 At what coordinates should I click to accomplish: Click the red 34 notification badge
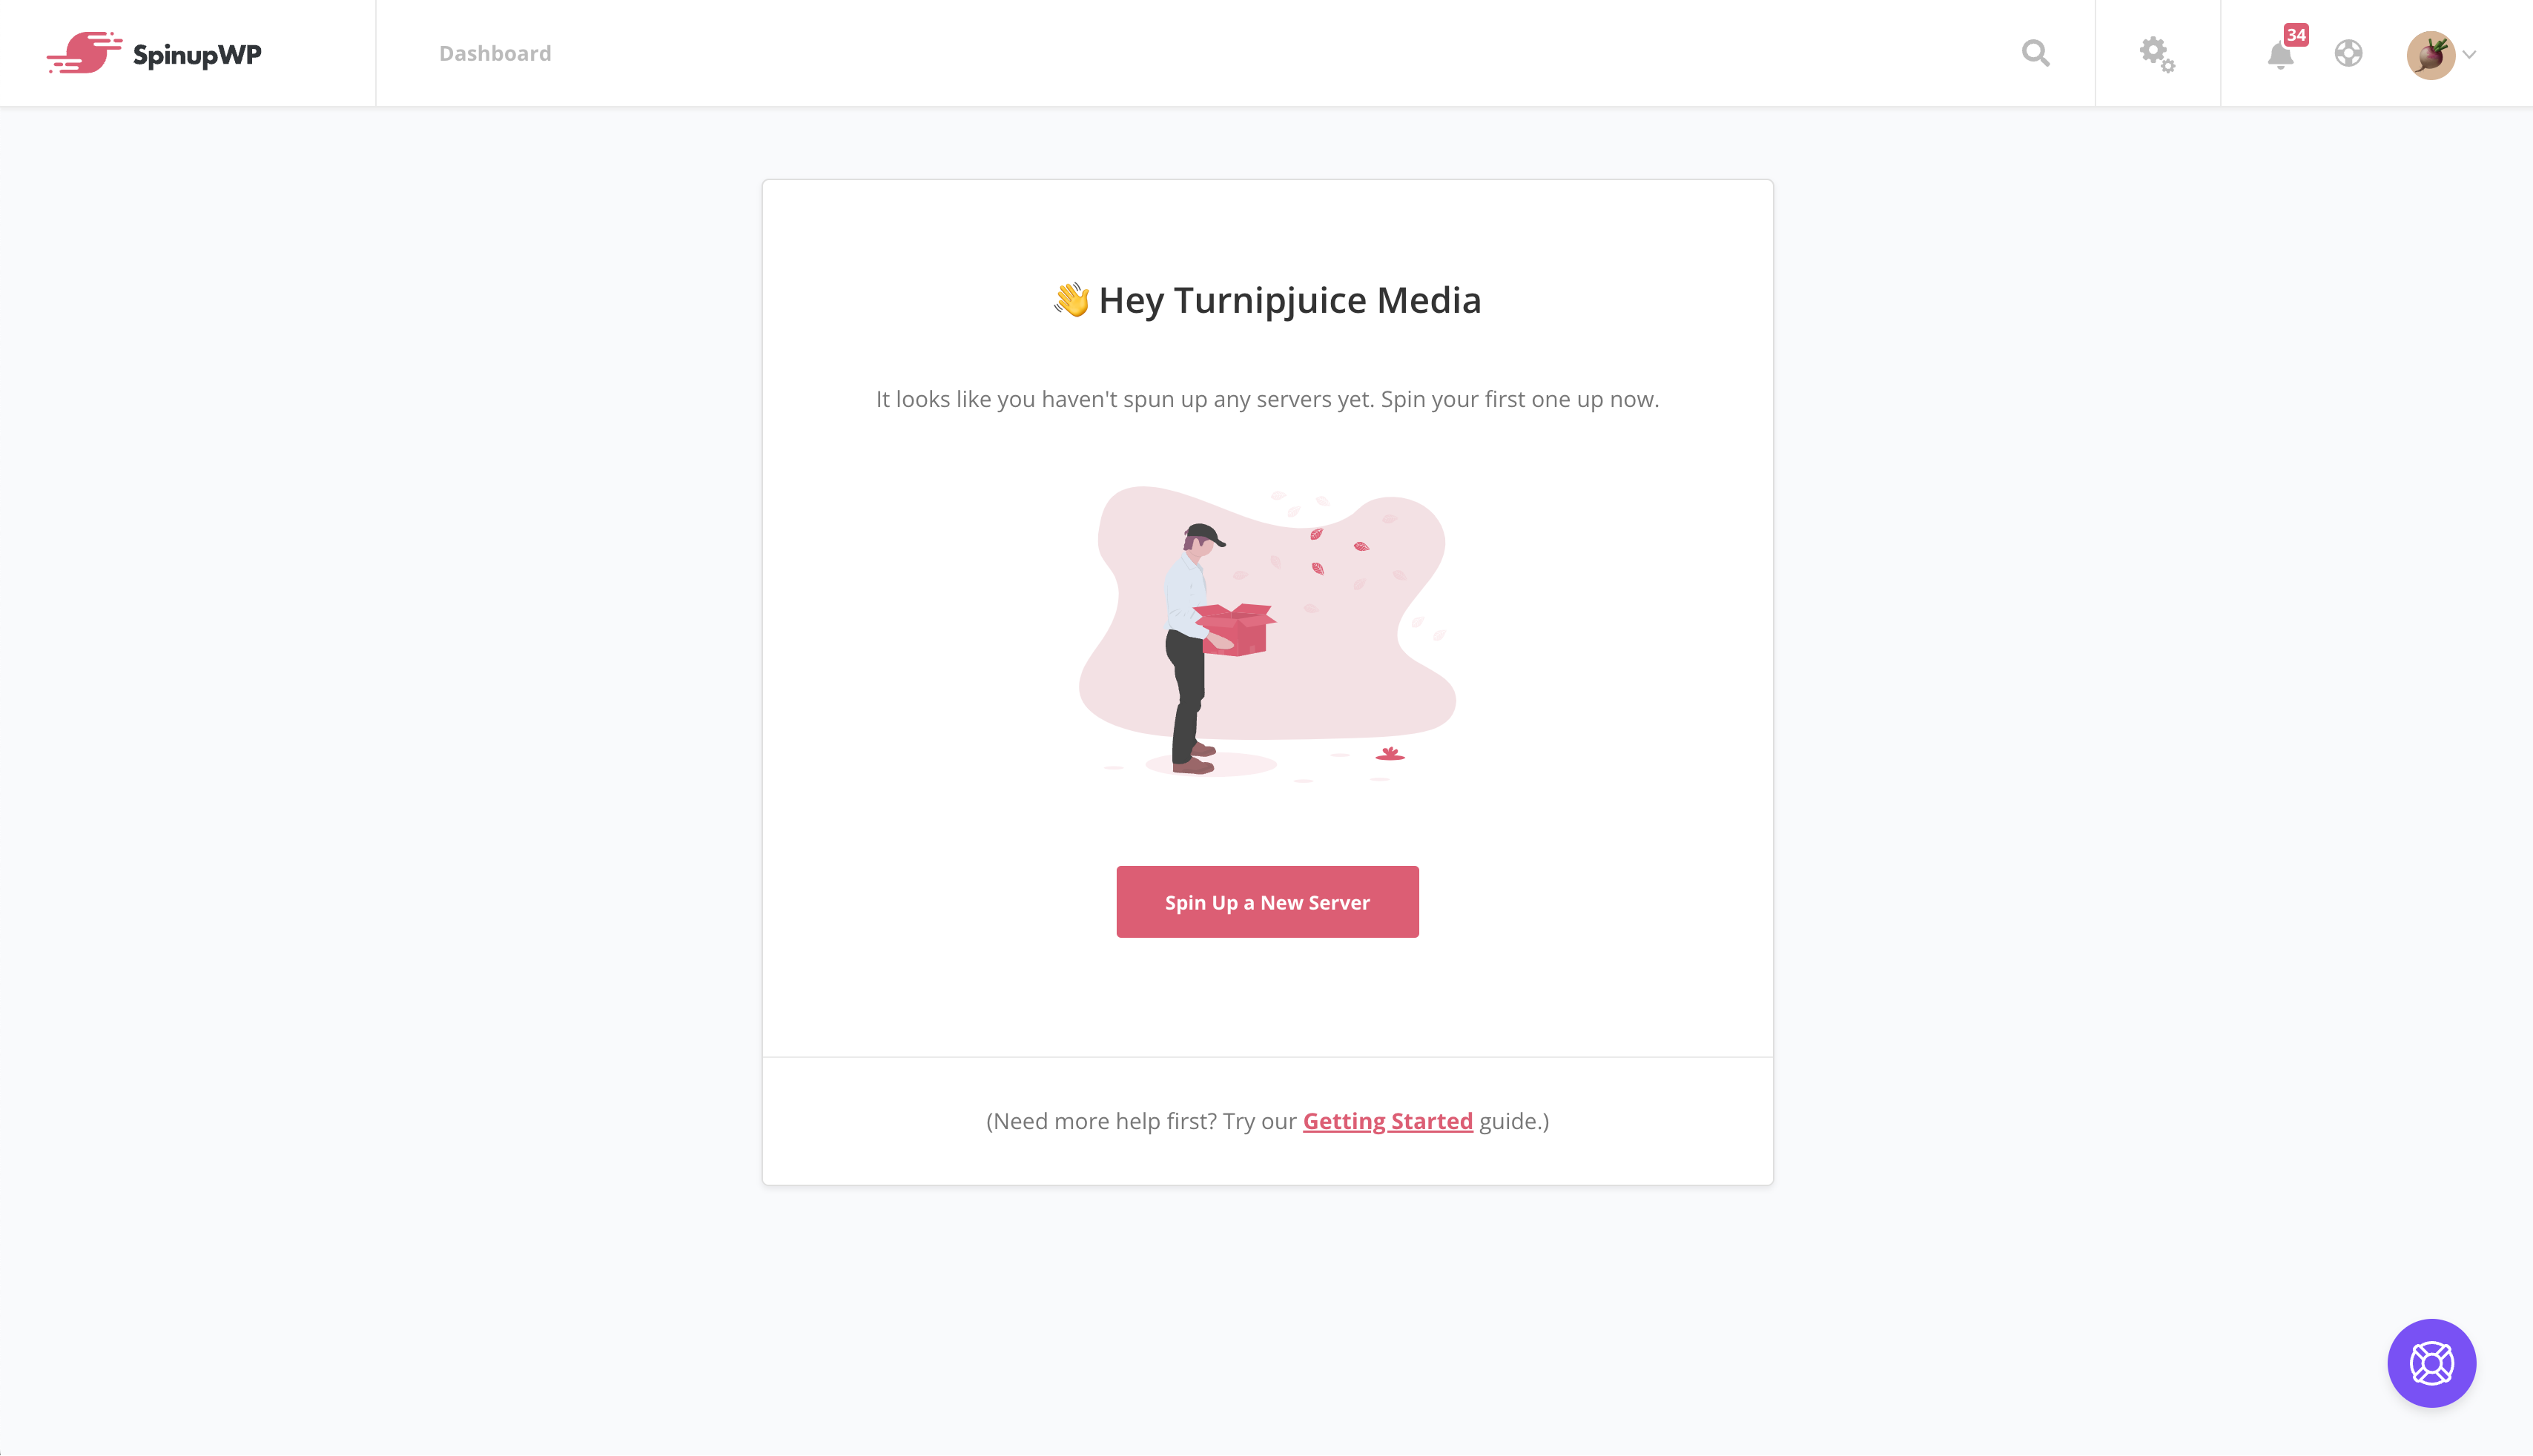[2296, 35]
